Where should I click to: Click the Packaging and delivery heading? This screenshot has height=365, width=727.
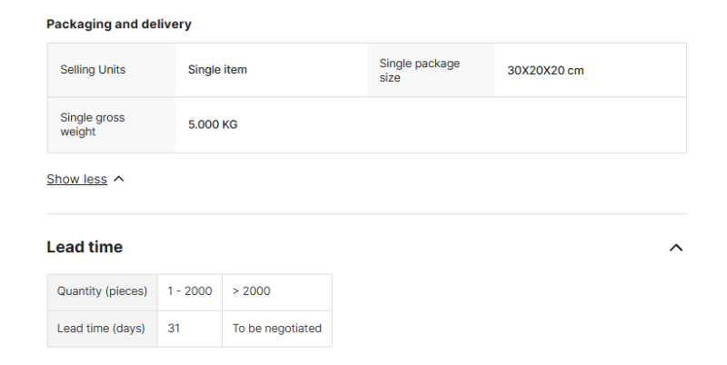point(119,25)
